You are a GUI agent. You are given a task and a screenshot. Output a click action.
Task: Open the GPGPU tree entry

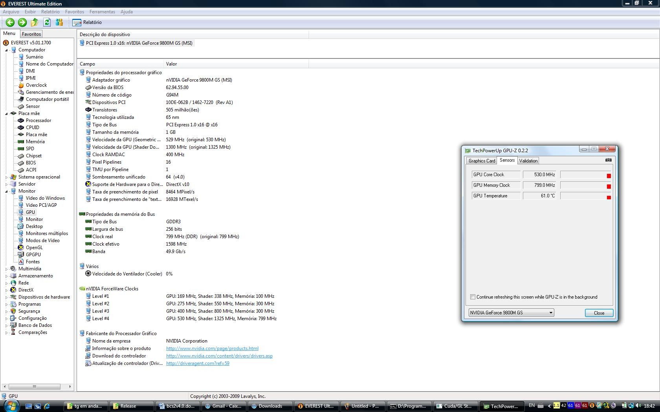tap(33, 255)
